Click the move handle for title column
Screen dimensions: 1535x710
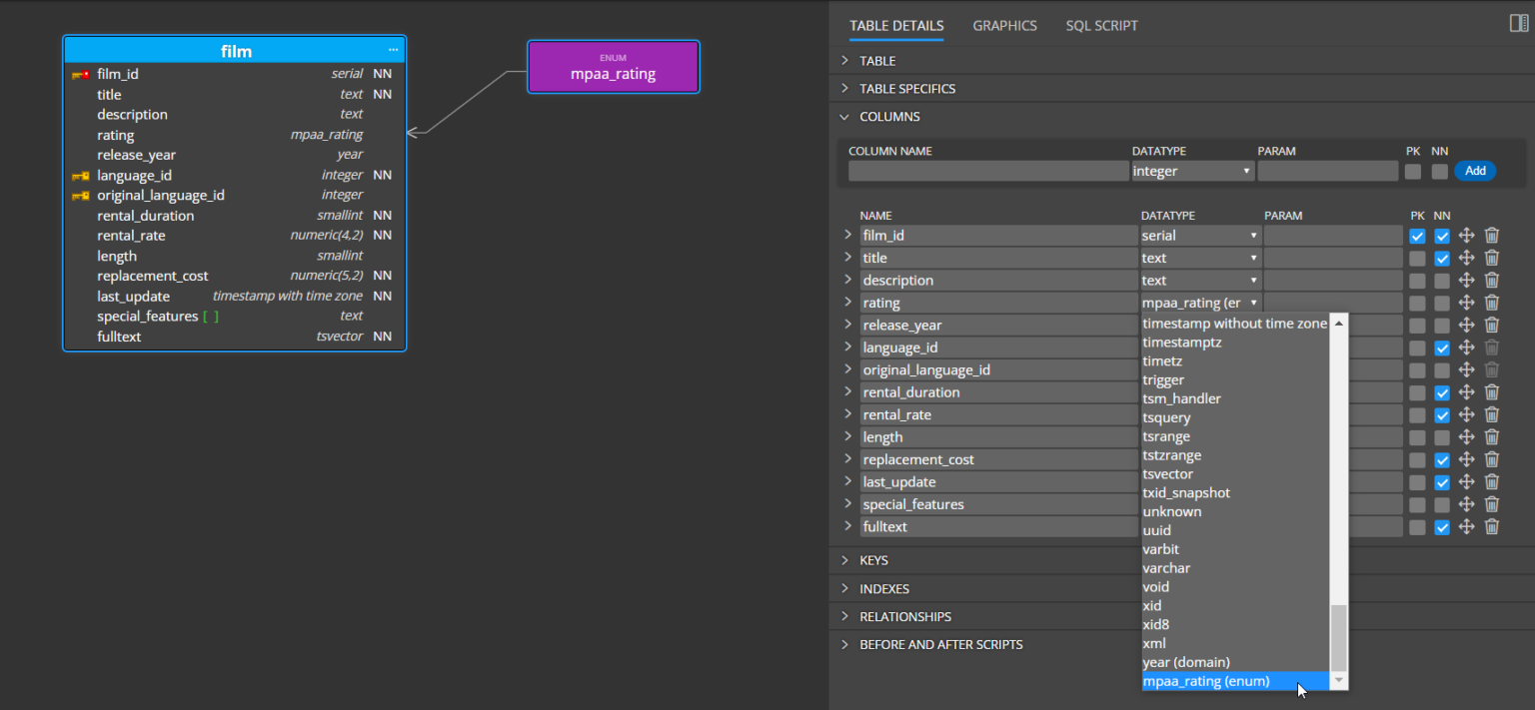[1466, 258]
